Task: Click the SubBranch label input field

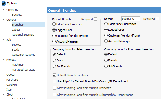Action: [x=130, y=19]
